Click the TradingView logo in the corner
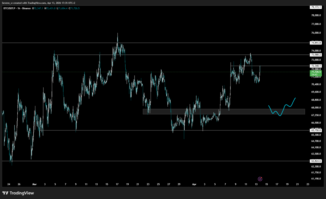This screenshot has width=326, height=199. pos(18,193)
